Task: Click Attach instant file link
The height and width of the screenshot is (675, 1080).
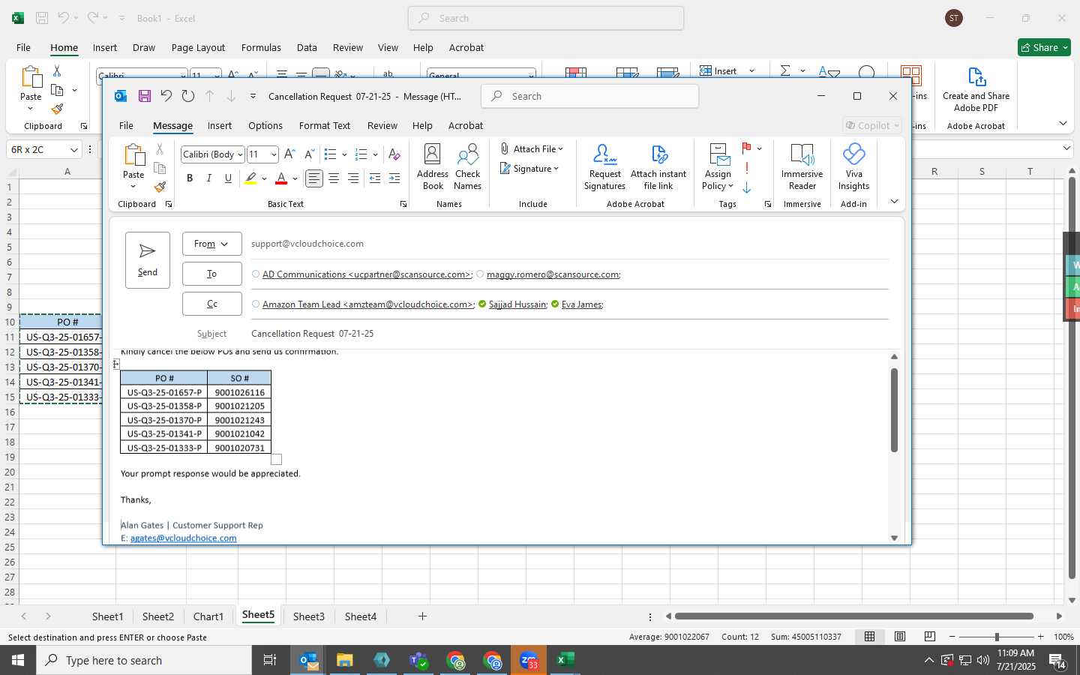Action: pos(658,167)
